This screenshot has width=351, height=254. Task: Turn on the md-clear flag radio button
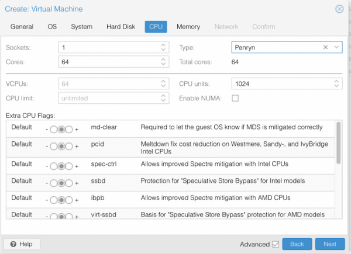[69, 127]
